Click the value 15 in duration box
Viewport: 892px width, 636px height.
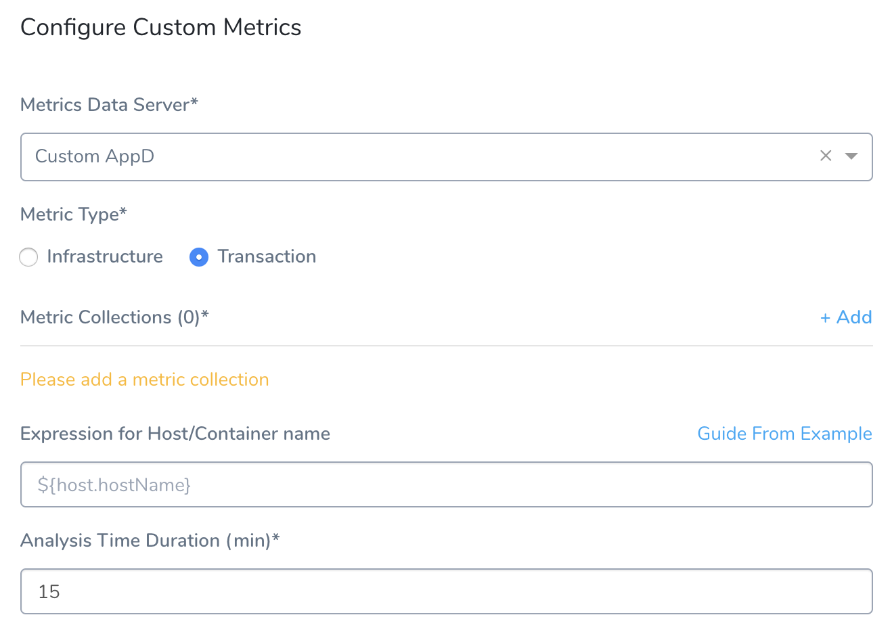tap(49, 592)
